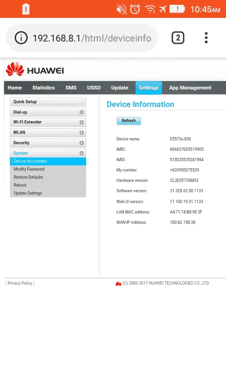Screen dimensions: 226x377
Task: Click the WLAN menu label
Action: (x=19, y=132)
